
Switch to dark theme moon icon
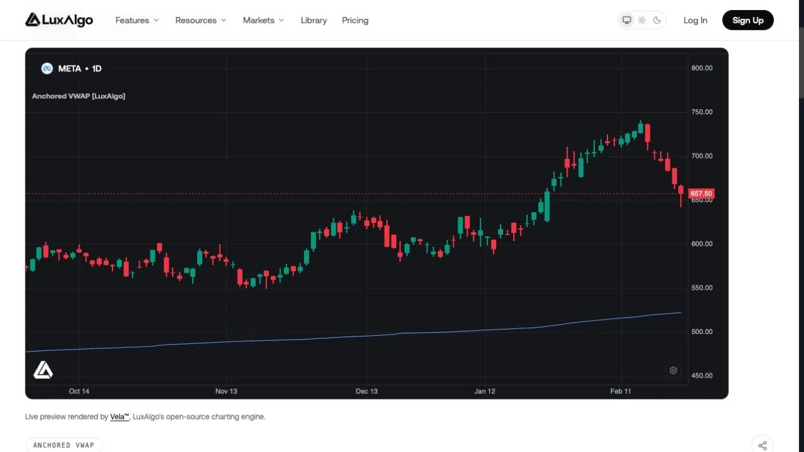pos(657,20)
